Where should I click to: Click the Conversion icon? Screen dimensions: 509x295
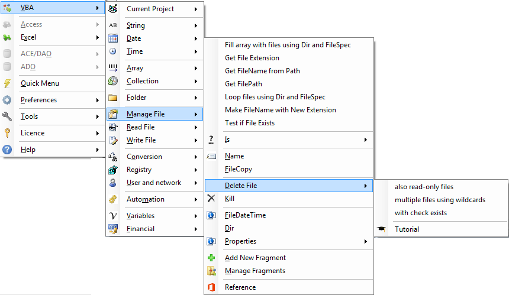[x=112, y=157]
